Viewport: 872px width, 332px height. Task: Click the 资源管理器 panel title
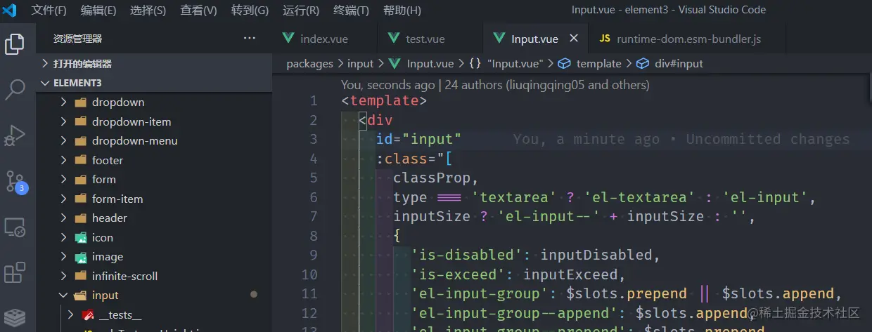(77, 39)
